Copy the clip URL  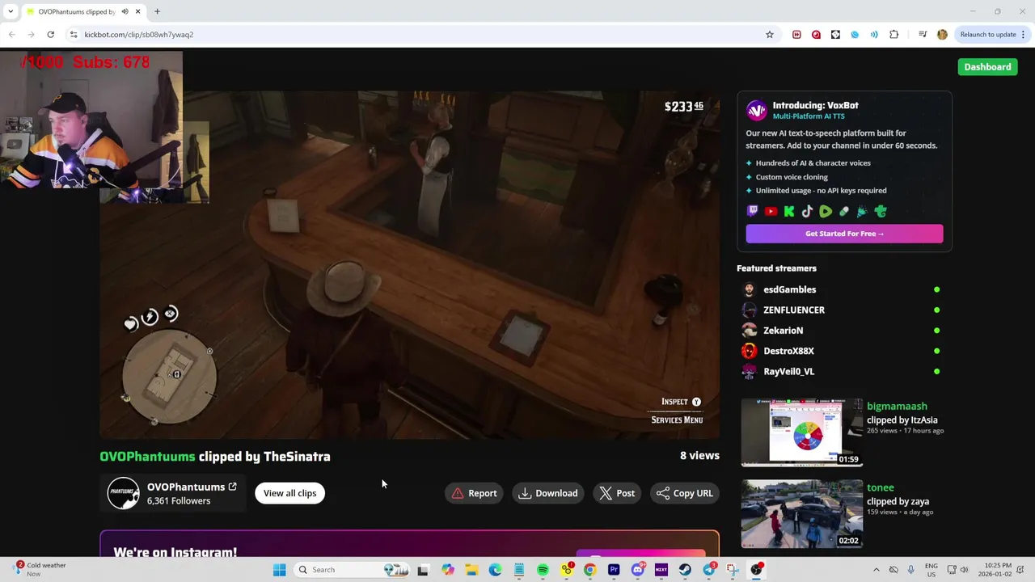(685, 493)
